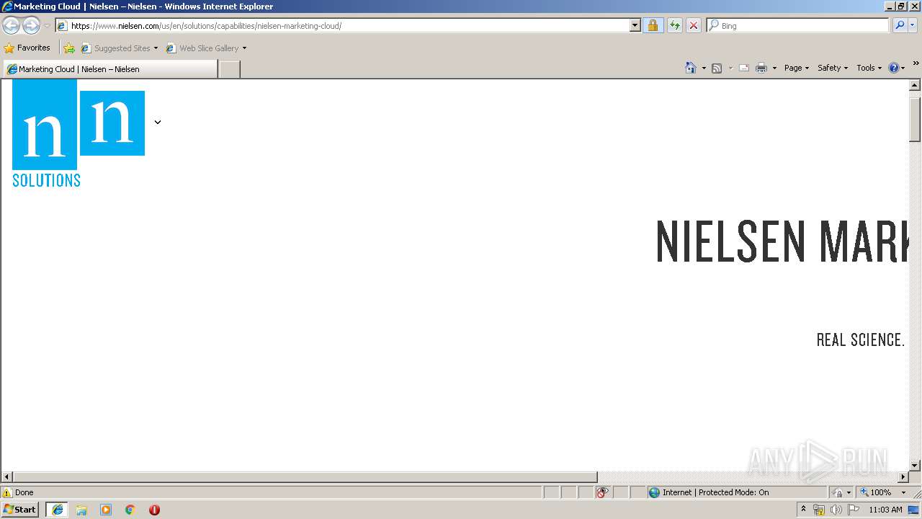
Task: Click the network tray icon
Action: pyautogui.click(x=819, y=510)
